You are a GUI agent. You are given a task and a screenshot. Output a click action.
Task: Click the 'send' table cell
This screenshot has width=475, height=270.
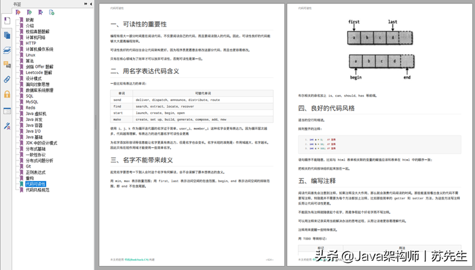[121, 100]
